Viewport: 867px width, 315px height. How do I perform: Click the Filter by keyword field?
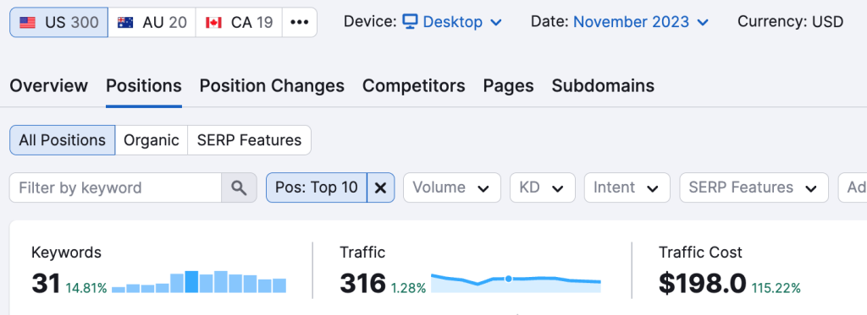pos(115,187)
